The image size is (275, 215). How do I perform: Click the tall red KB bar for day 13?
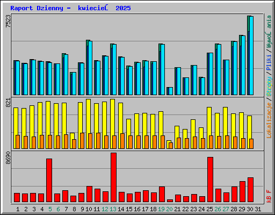[113, 177]
